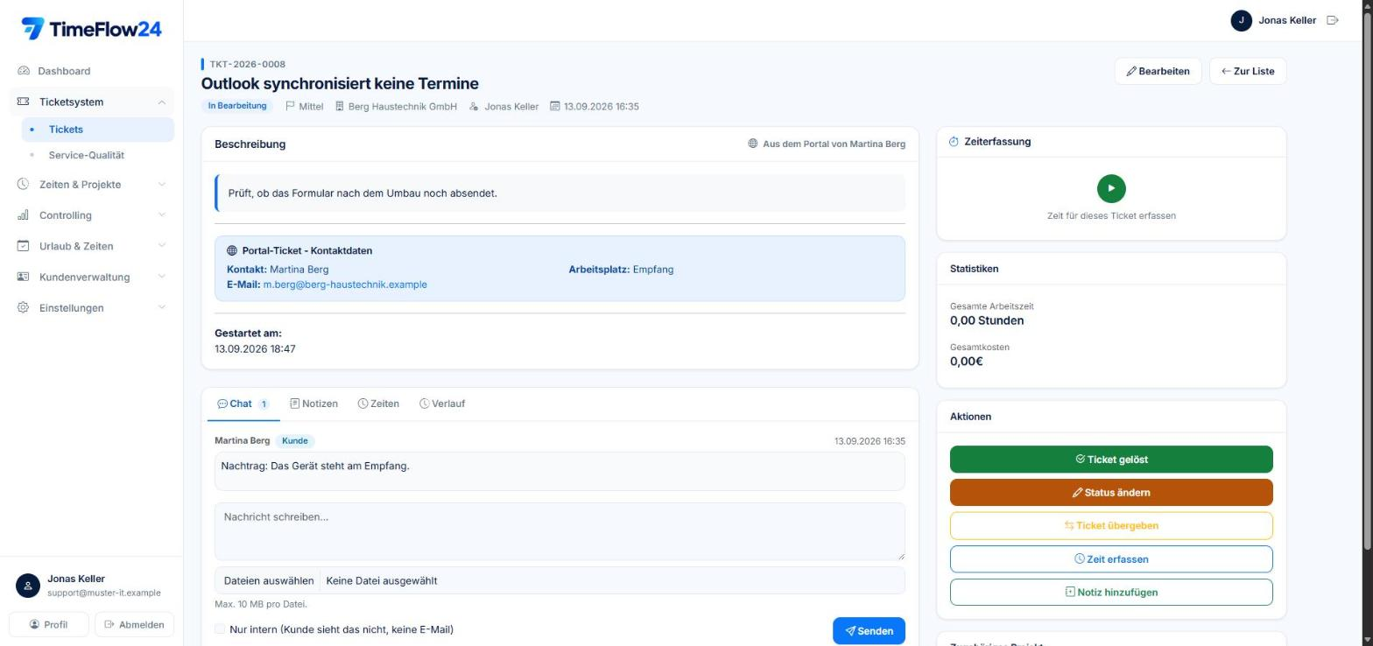This screenshot has width=1373, height=646.
Task: Start the ticket timer play button
Action: tap(1111, 188)
